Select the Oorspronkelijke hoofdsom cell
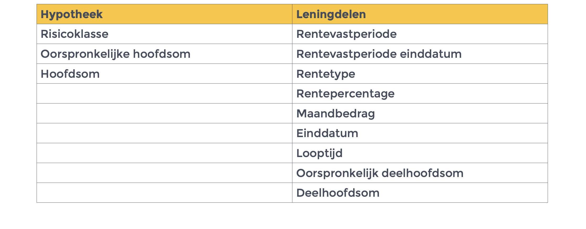586x229 pixels. click(164, 54)
